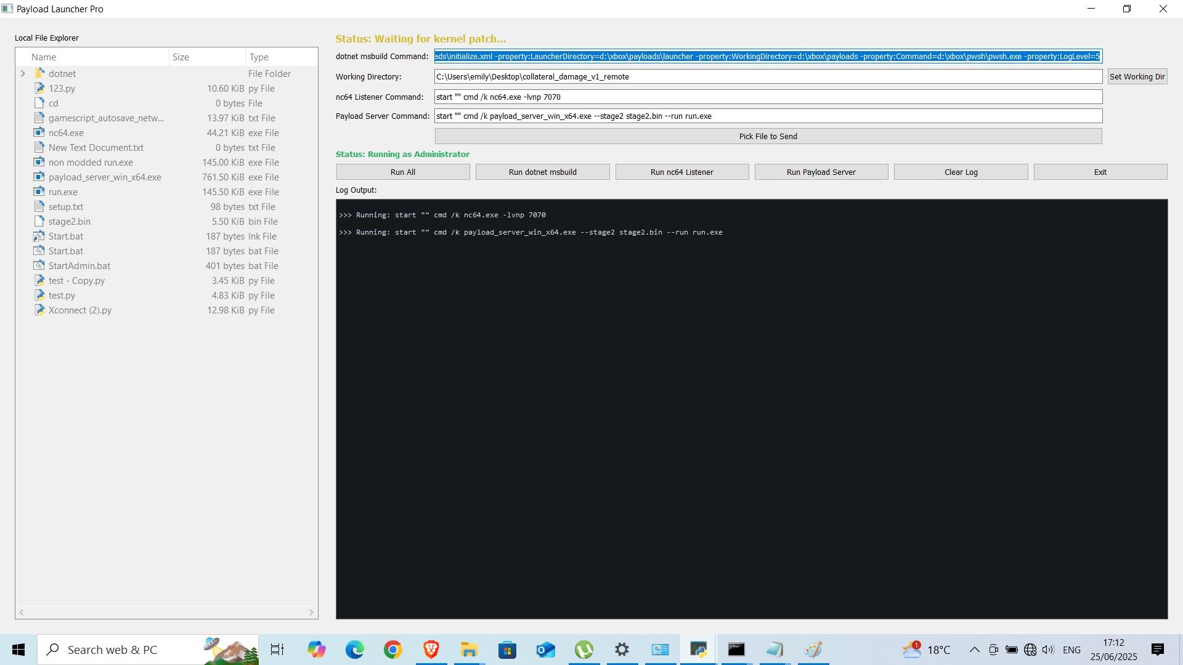Click the nc64.exe file icon
1183x665 pixels.
coord(39,133)
